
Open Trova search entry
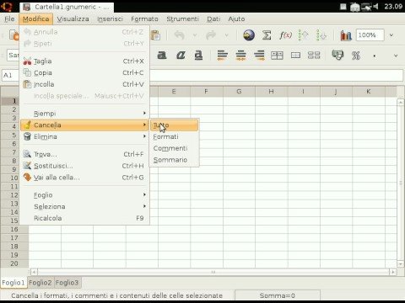tap(84, 154)
